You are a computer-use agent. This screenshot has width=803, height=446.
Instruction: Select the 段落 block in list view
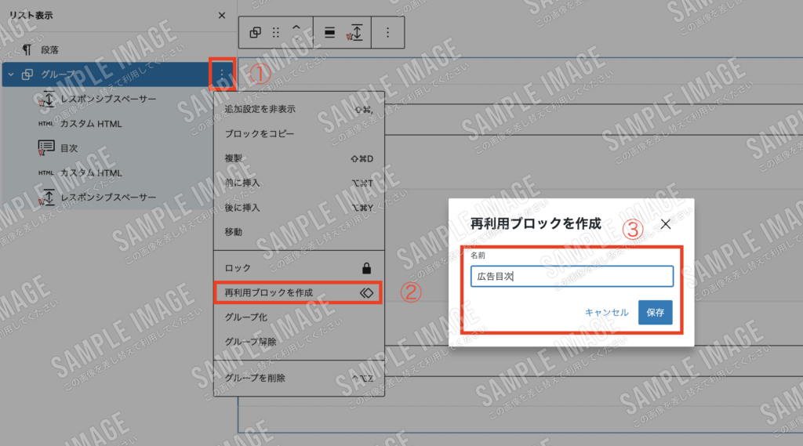pos(50,50)
